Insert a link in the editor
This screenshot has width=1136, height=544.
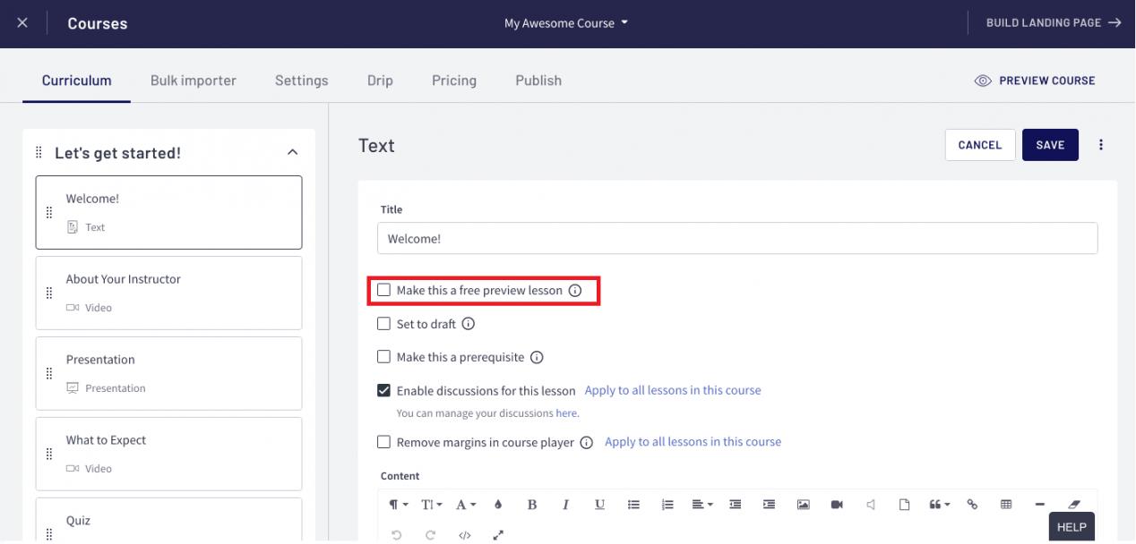coord(972,505)
